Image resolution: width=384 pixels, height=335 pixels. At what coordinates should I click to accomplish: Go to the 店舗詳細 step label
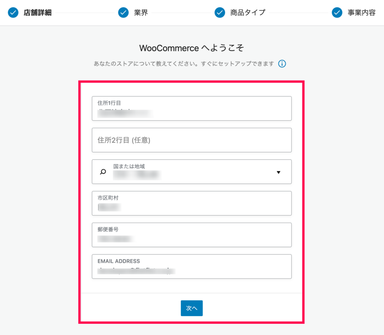[38, 12]
